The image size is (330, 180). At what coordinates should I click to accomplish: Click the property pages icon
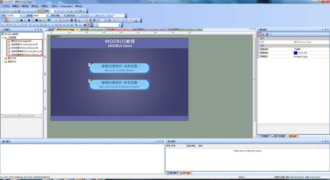(267, 35)
